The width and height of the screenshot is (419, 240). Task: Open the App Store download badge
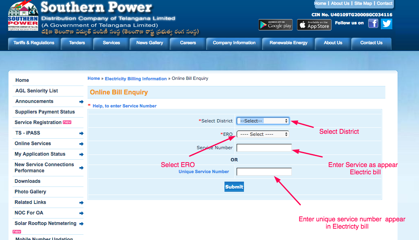click(314, 24)
